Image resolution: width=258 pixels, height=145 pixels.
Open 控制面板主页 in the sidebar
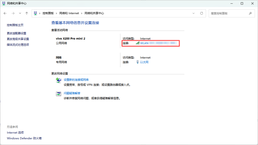[x=15, y=25]
